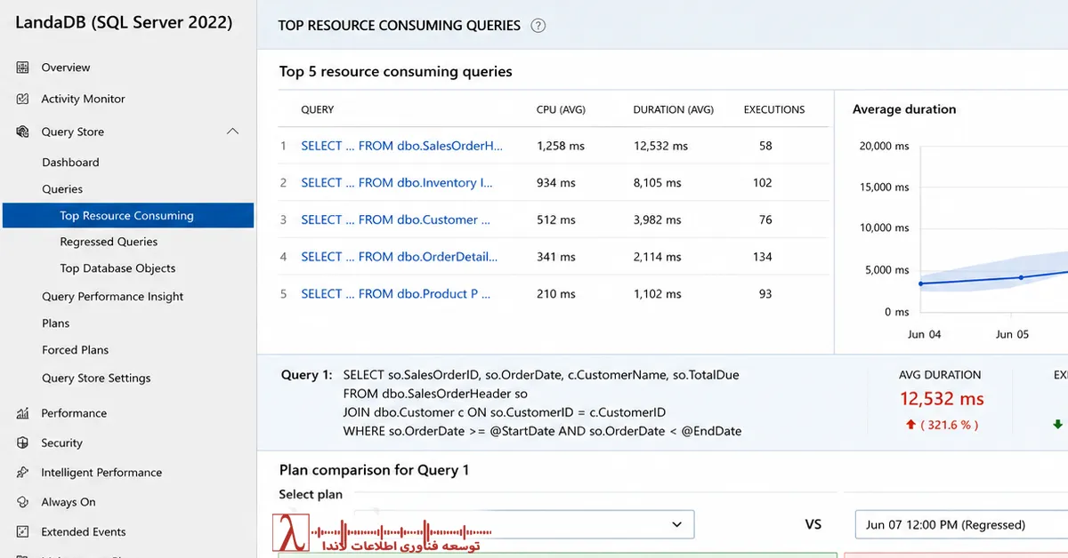Click the Extended Events icon

coord(22,531)
